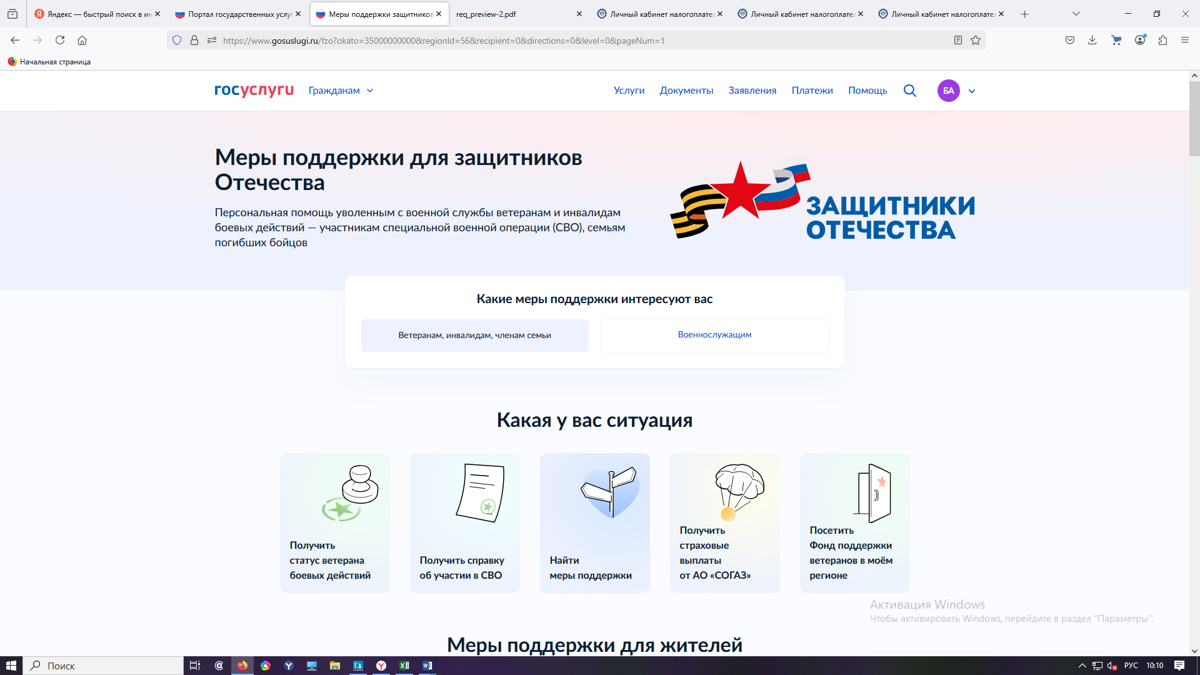Select Ветеранам, инвалидам, членам семьи option
Image resolution: width=1200 pixels, height=675 pixels.
(474, 336)
